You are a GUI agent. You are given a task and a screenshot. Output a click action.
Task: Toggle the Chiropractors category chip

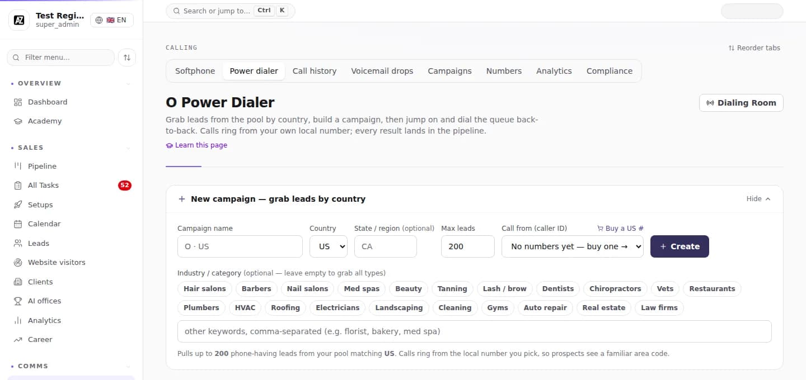coord(615,289)
